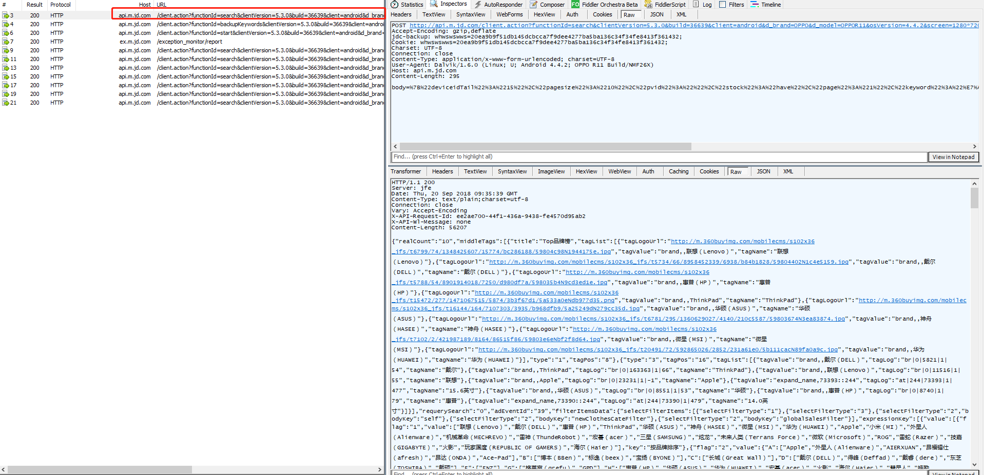Select session 4 backupKeywords request icon
The image size is (984, 475).
tap(6, 24)
